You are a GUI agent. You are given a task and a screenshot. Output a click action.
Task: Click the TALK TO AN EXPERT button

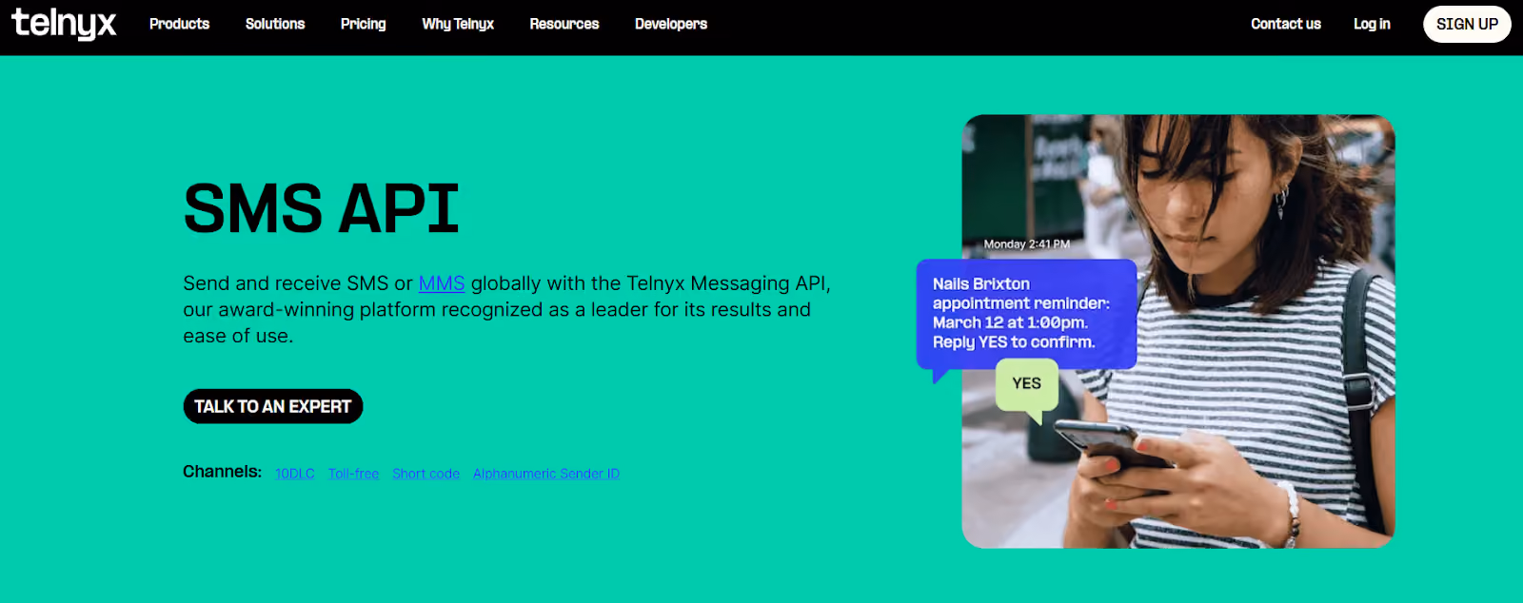273,406
